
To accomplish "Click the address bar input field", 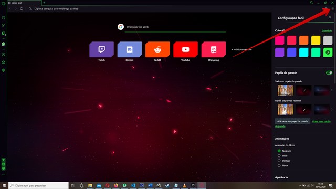I will (176, 9).
